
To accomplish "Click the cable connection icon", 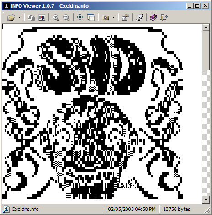I will tap(139, 17).
